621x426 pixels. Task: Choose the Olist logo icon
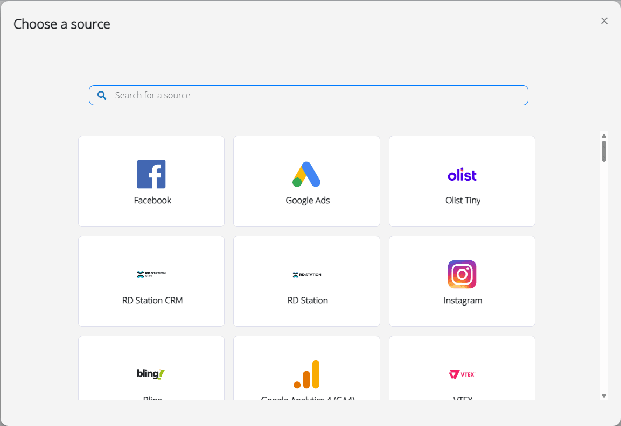(x=462, y=175)
